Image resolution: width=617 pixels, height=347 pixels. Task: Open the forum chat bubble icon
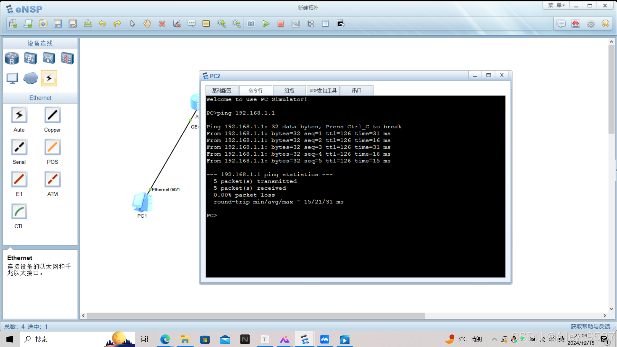pos(561,23)
